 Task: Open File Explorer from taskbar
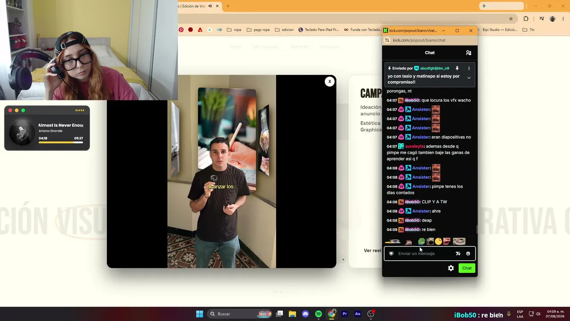(293, 314)
